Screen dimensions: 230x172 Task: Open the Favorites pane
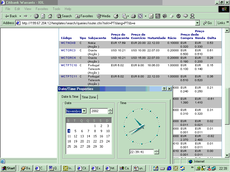coord(84,16)
